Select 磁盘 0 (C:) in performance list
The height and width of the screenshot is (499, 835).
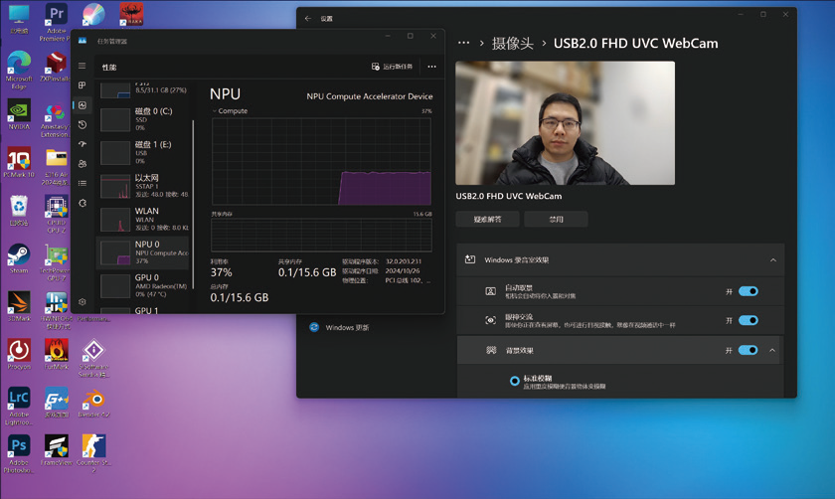(144, 119)
